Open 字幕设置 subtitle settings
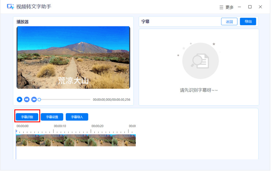This screenshot has height=171, width=271. click(x=52, y=117)
